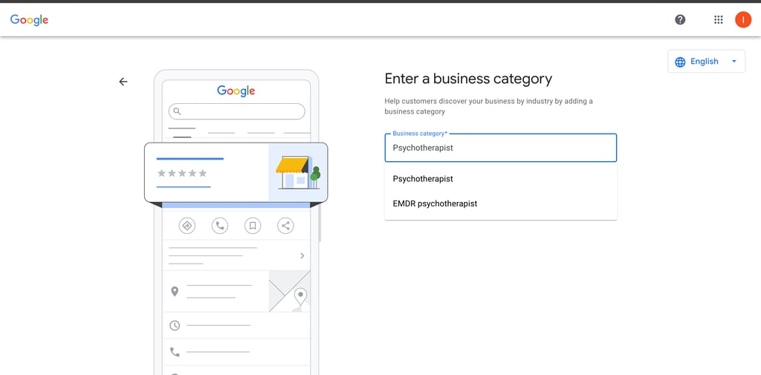
Task: Click the Google logo in the header
Action: point(29,20)
